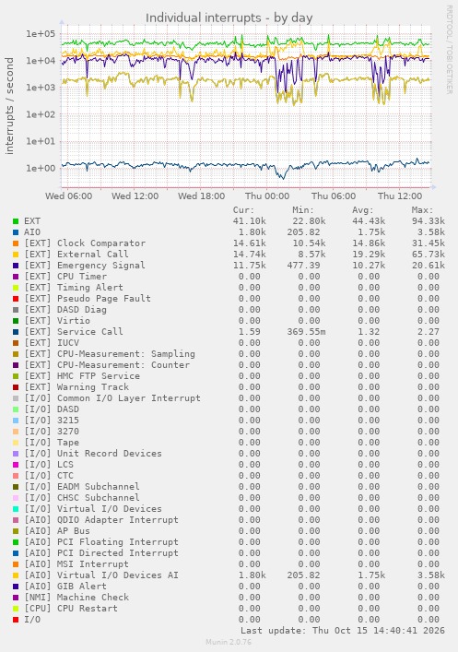Click the 1e+03 y-axis tick label

pos(41,88)
